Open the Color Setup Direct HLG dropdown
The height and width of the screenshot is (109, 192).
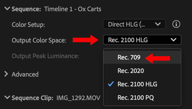[x=134, y=24]
